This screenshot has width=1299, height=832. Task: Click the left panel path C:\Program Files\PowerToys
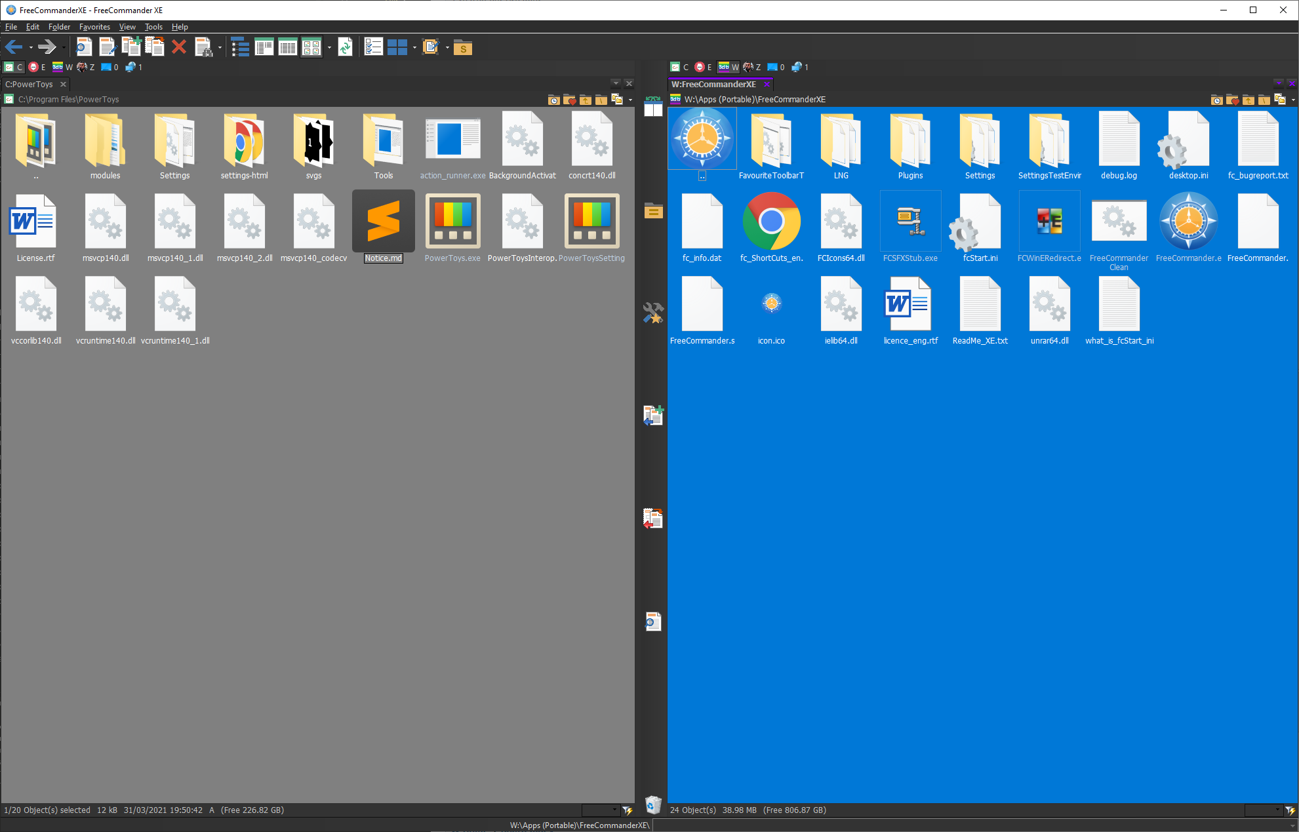tap(69, 100)
